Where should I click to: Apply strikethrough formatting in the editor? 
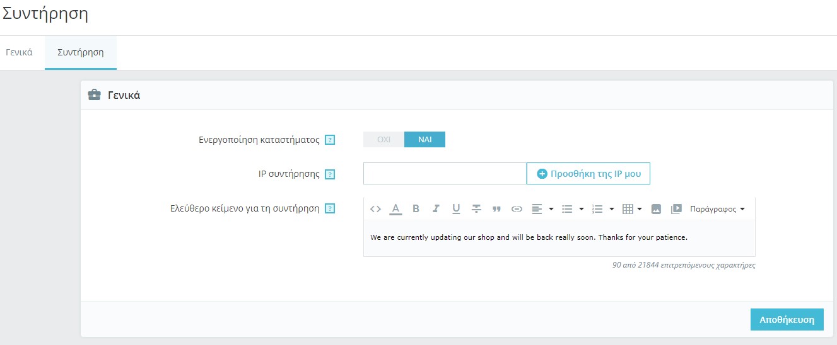(x=476, y=209)
